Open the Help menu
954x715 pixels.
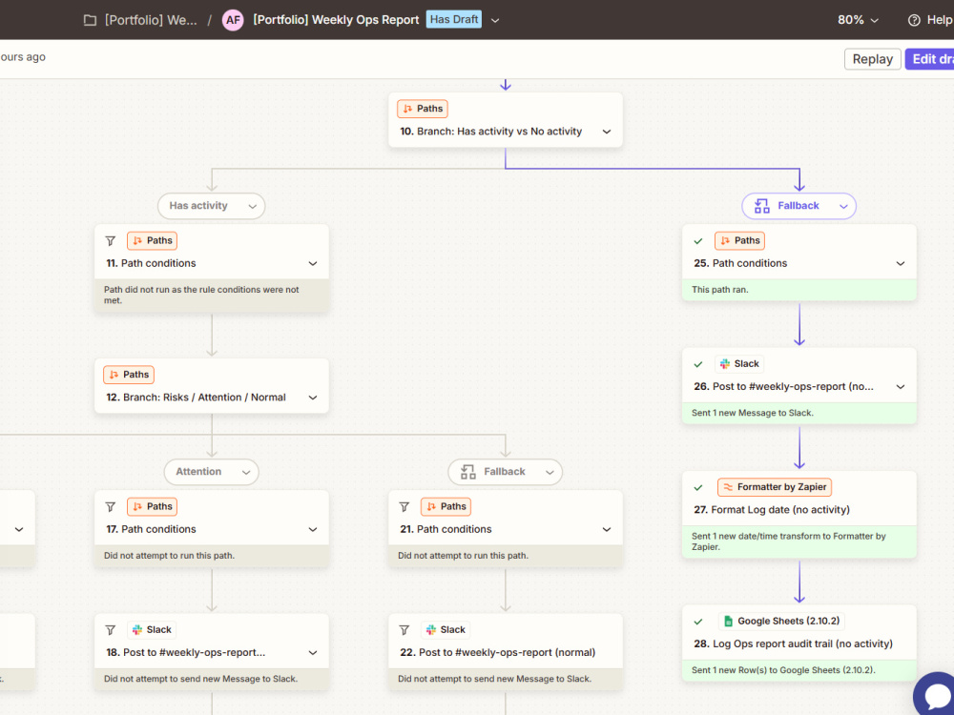click(x=930, y=20)
